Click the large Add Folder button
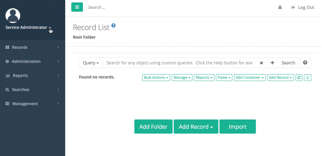This screenshot has height=156, width=322. tap(153, 127)
